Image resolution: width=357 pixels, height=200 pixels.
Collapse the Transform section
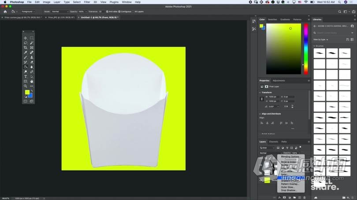(x=260, y=93)
